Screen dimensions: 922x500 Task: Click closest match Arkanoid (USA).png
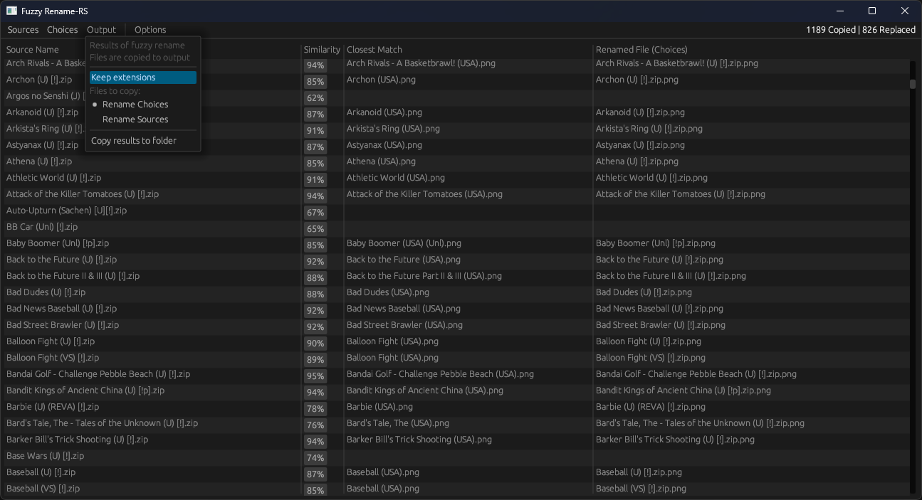pyautogui.click(x=384, y=112)
